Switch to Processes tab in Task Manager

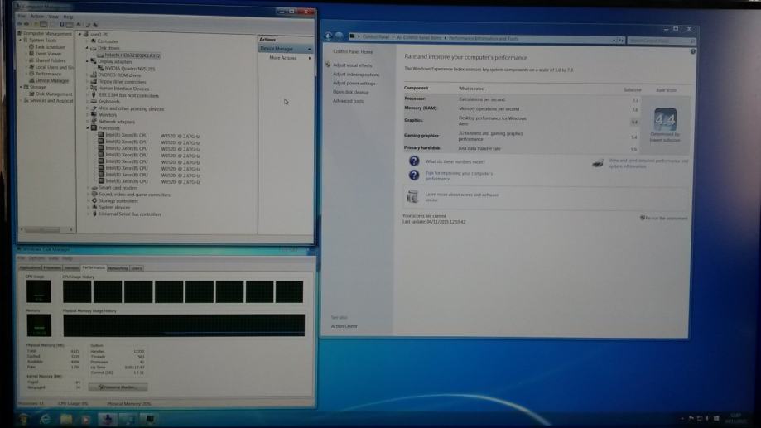tap(51, 268)
